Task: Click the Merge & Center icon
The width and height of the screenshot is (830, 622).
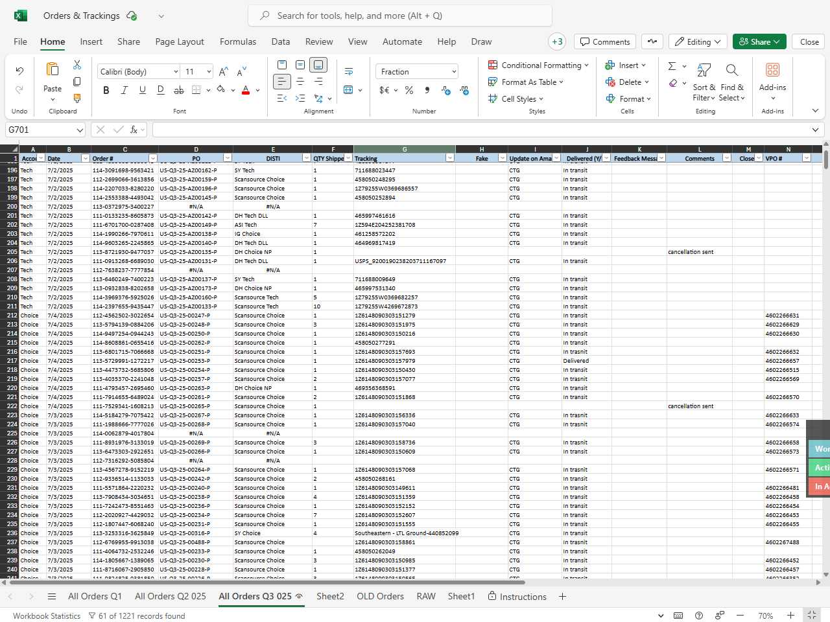Action: pyautogui.click(x=348, y=90)
